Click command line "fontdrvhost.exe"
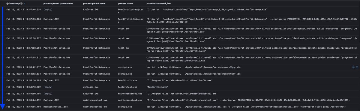The image size is (360, 111). [157, 87]
